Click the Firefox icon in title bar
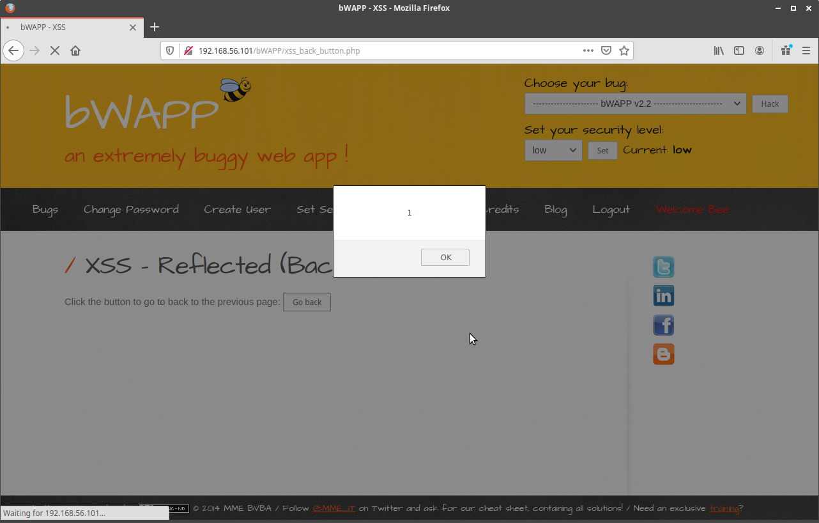This screenshot has height=523, width=819. click(10, 8)
